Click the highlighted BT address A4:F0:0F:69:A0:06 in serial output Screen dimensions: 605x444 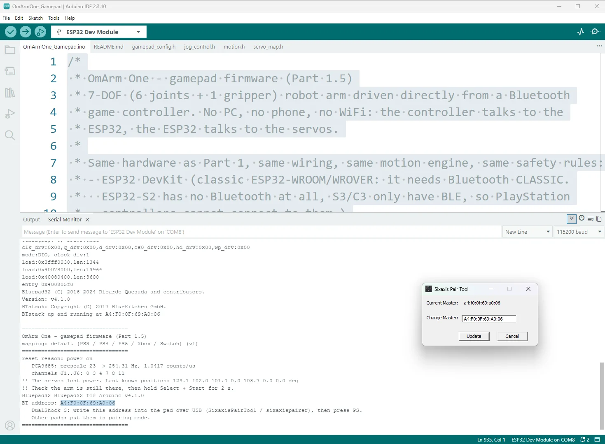pyautogui.click(x=88, y=403)
